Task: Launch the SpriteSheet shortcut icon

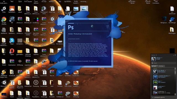Action: (x=12, y=9)
